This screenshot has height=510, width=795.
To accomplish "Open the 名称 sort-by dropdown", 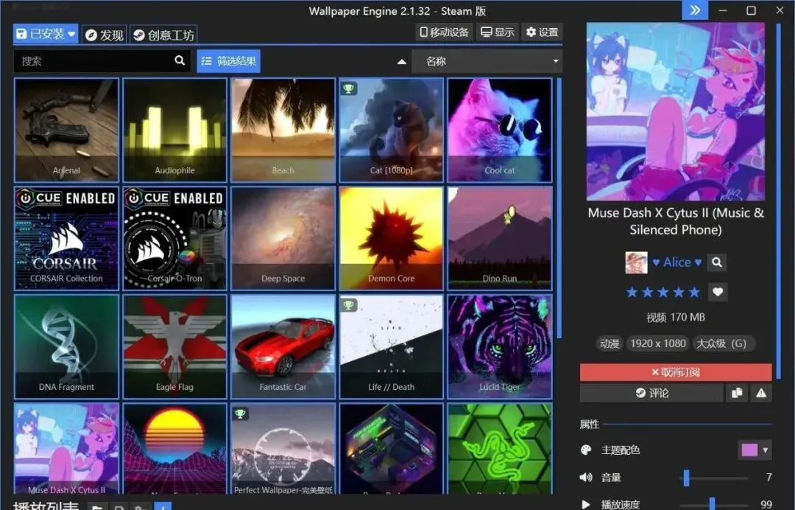I will (x=487, y=61).
